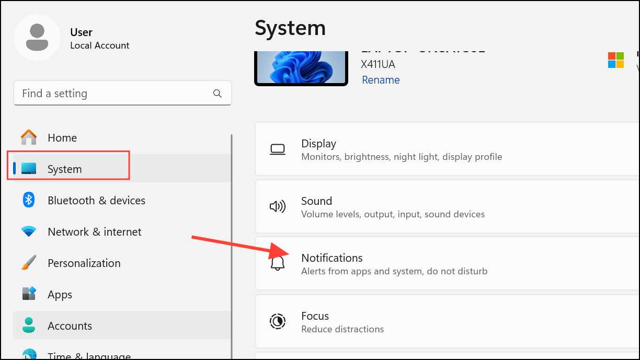Open Accounts using its person icon
This screenshot has height=360, width=640.
click(29, 326)
